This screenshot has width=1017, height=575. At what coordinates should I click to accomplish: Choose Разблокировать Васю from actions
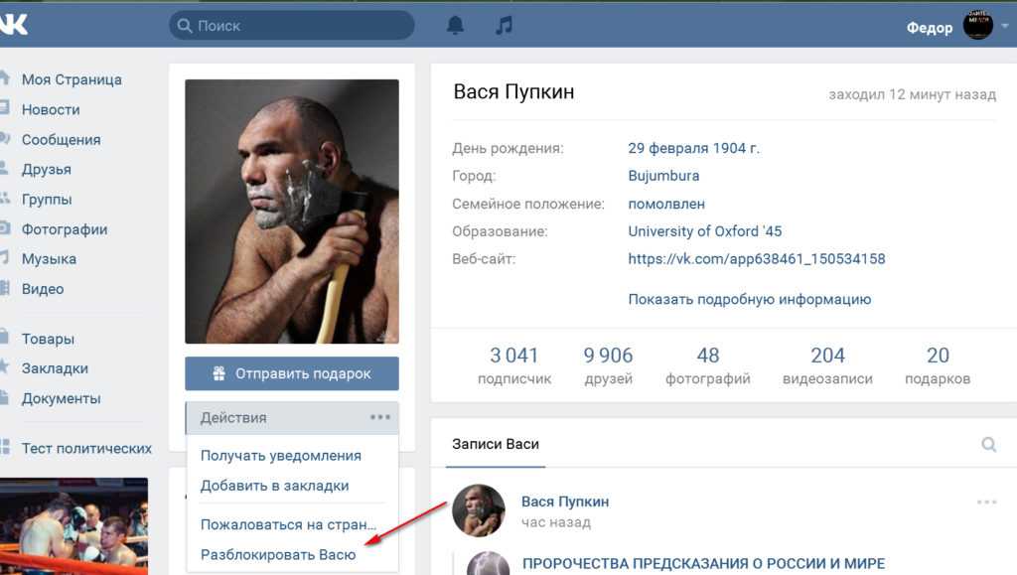278,555
